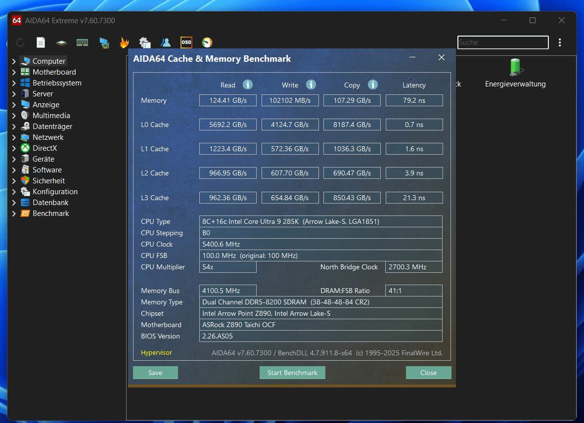Click the Benchmark orange icon in tree
This screenshot has height=423, width=584.
(25, 213)
